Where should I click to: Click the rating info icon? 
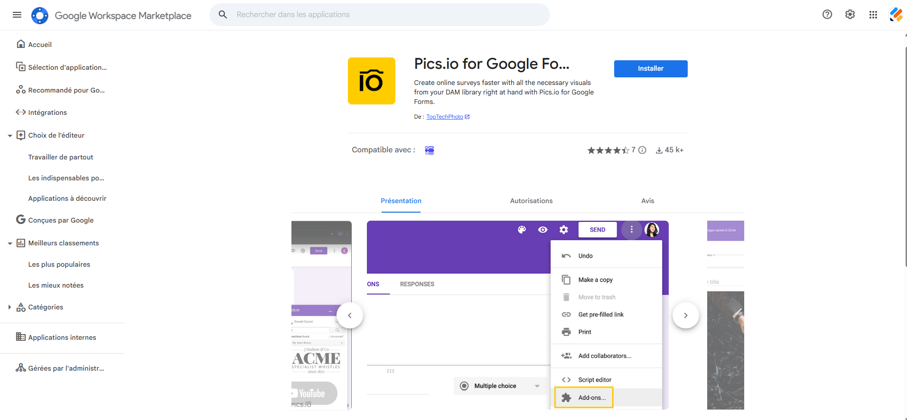[642, 150]
